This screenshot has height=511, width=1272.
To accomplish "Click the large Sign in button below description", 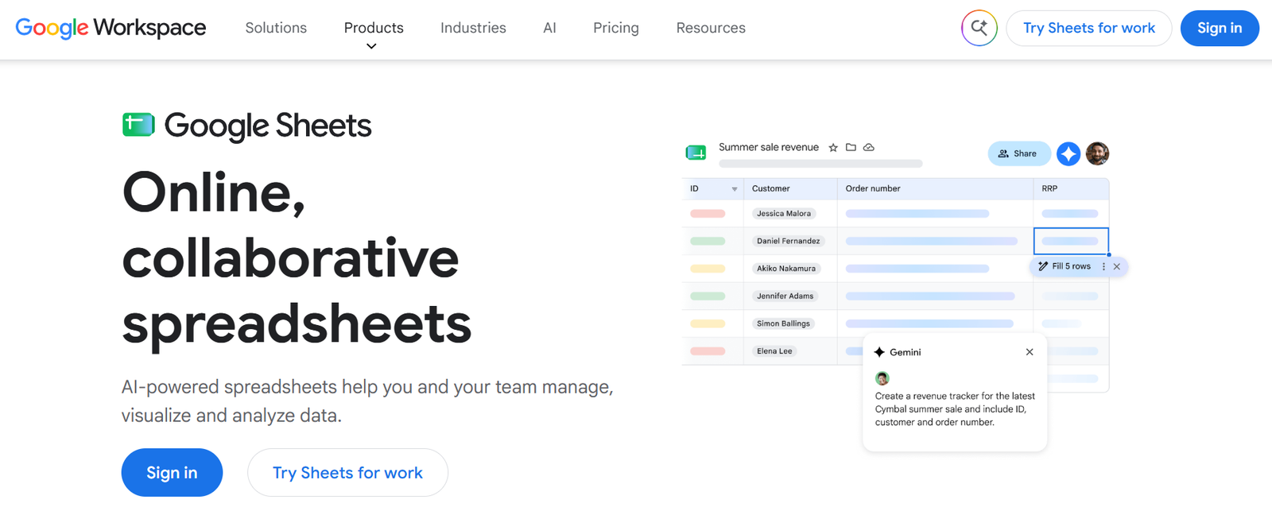I will [172, 473].
